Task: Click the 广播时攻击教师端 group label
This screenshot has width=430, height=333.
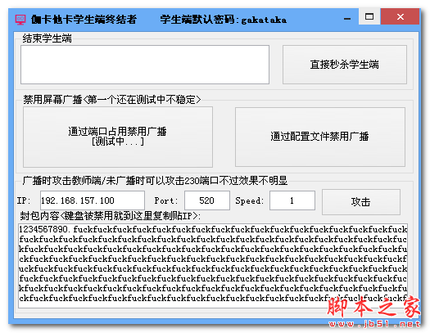Action: (155, 181)
